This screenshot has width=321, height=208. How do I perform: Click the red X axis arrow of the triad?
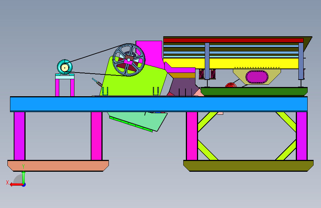pos(16,185)
